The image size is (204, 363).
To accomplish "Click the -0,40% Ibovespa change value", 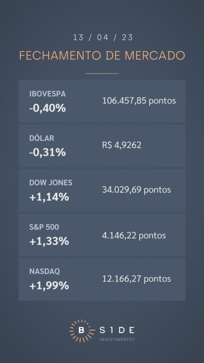I will point(47,108).
